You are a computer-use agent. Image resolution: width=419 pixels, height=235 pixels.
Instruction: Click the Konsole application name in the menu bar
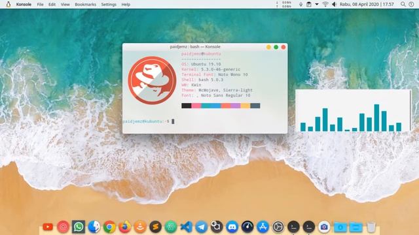[24, 5]
